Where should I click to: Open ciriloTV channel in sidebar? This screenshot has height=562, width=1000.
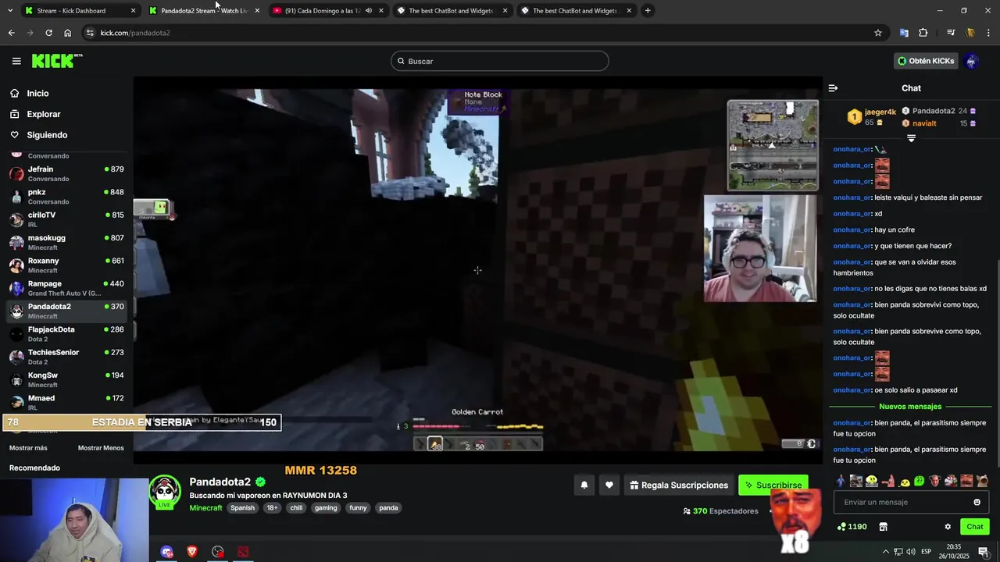point(66,219)
